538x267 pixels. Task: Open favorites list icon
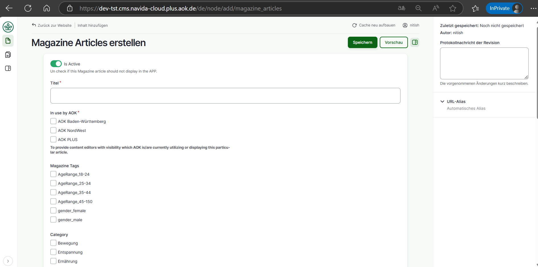475,8
